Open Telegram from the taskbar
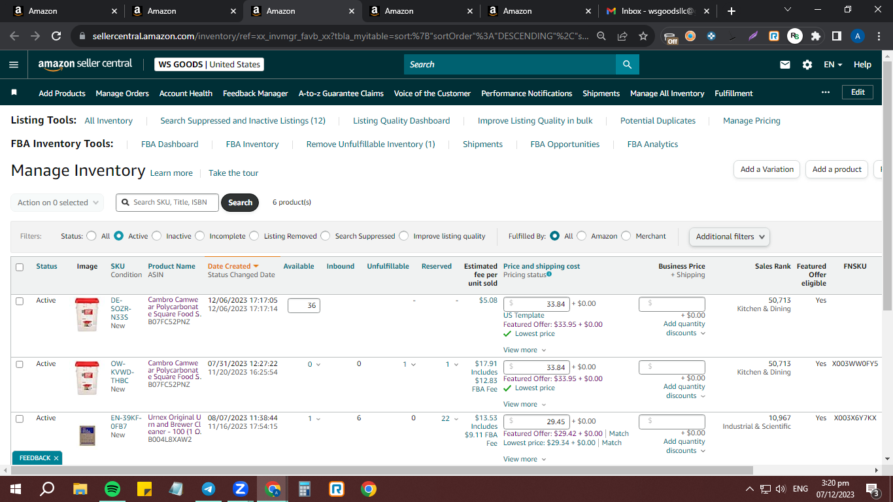Viewport: 893px width, 502px height. [x=209, y=489]
